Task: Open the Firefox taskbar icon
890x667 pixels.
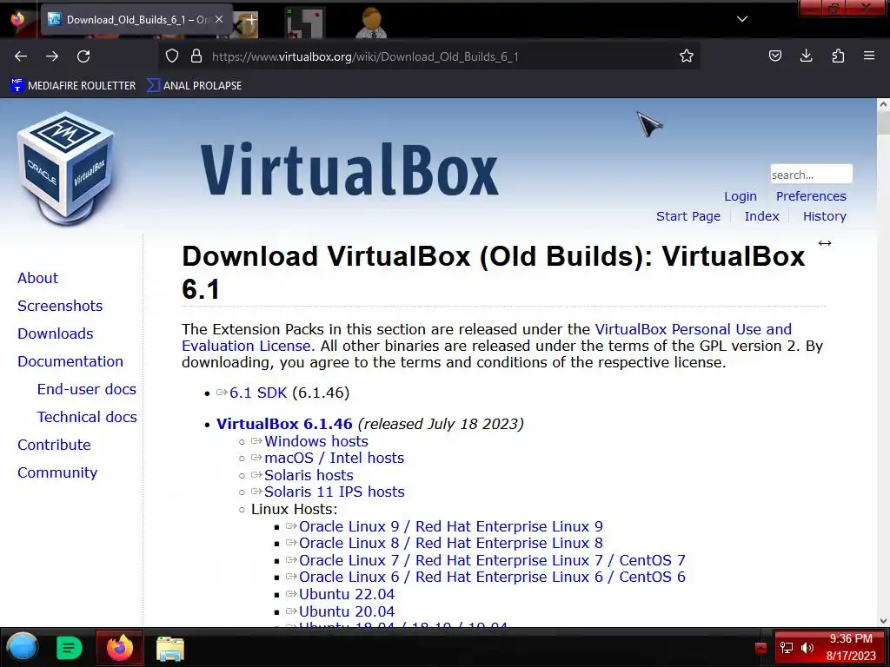Action: [120, 648]
